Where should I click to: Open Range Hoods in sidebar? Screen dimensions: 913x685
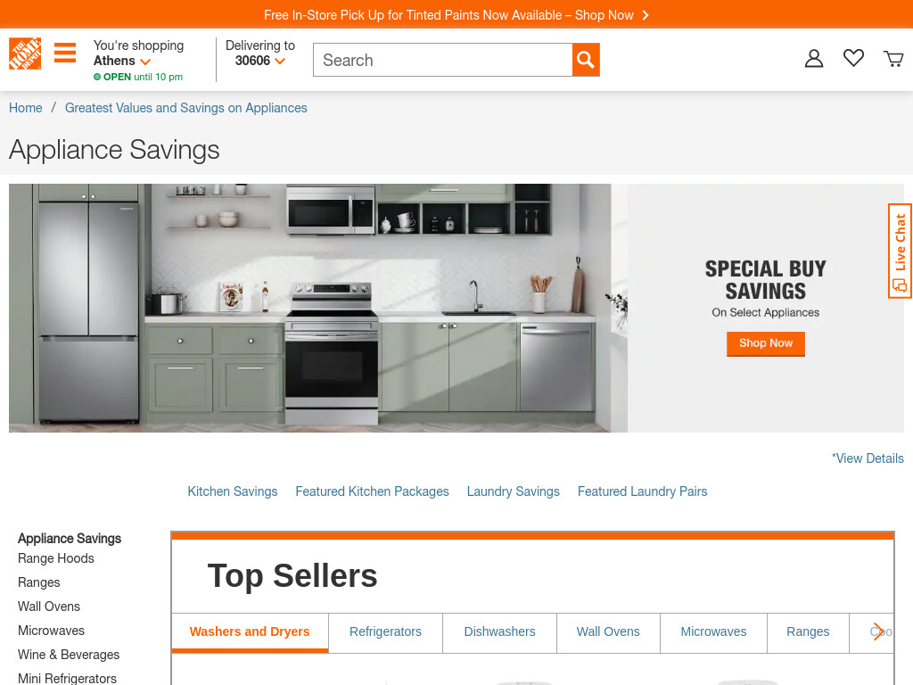(56, 558)
